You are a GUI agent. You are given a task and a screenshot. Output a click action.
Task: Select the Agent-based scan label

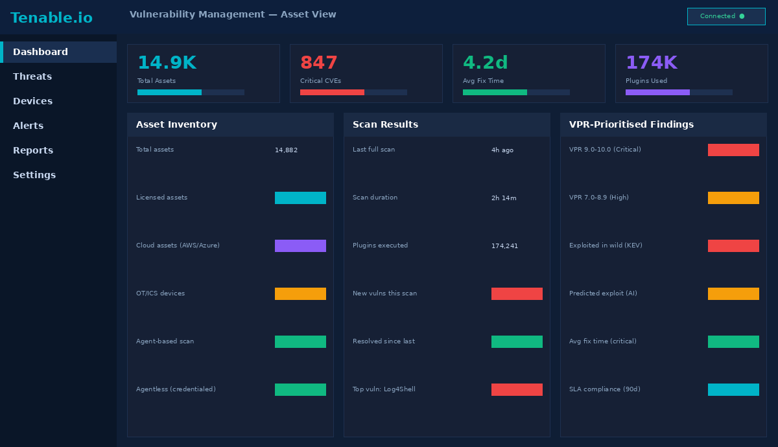pos(165,341)
